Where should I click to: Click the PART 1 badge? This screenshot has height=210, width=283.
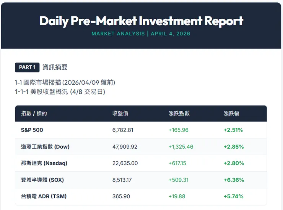27,67
